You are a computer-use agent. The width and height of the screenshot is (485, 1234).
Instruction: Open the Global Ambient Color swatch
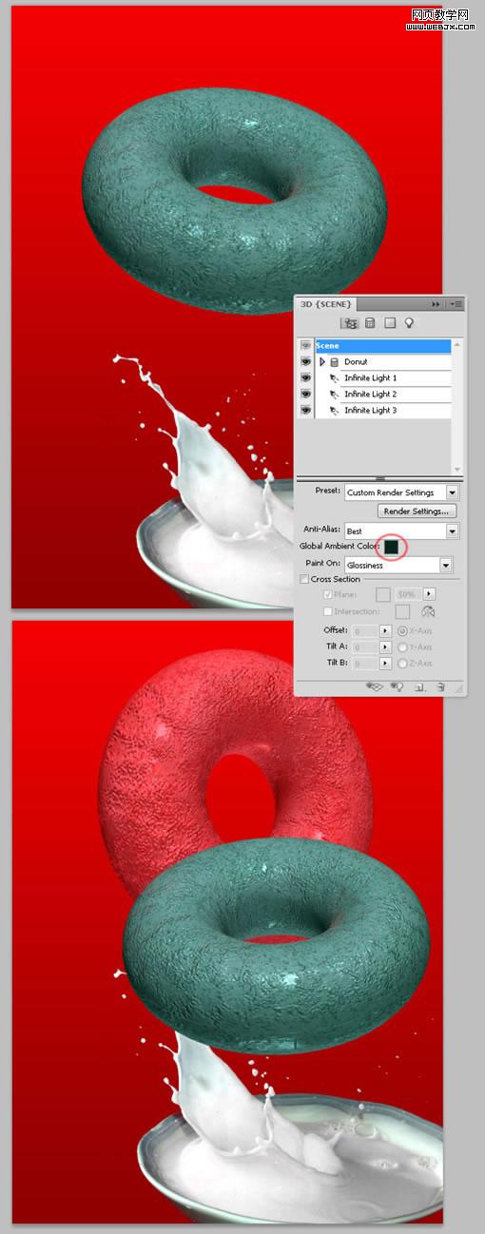(x=391, y=547)
